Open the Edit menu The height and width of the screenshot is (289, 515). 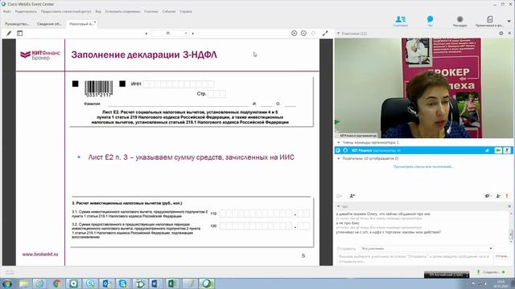tap(26, 11)
